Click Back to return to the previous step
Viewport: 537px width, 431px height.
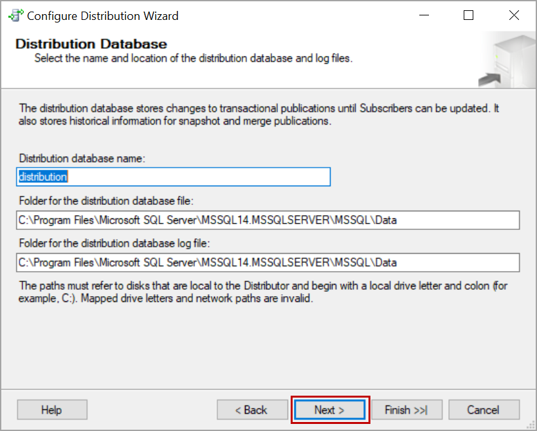pyautogui.click(x=252, y=410)
